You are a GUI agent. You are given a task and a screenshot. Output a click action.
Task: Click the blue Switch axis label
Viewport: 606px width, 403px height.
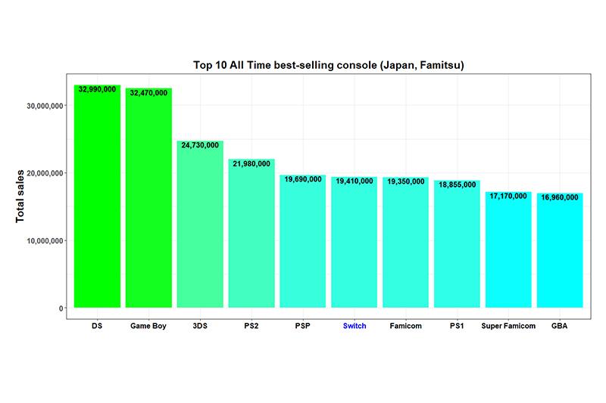point(354,326)
